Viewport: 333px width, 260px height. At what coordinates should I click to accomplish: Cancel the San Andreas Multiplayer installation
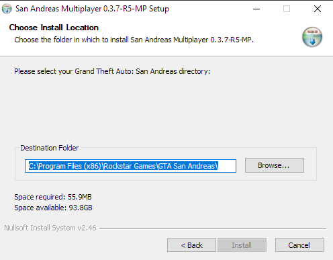pos(299,245)
